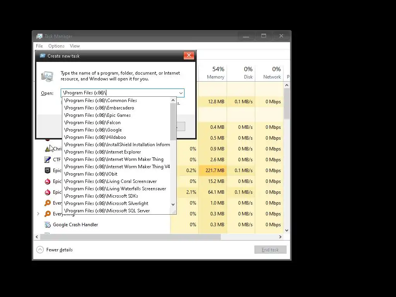Click the horizontal scrollbar thumb in Task Manager
The width and height of the screenshot is (396, 297).
tap(131, 237)
